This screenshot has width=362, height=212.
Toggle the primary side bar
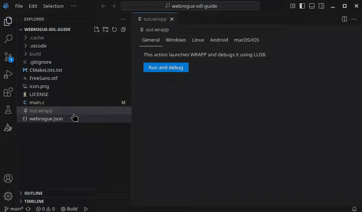pos(302,6)
